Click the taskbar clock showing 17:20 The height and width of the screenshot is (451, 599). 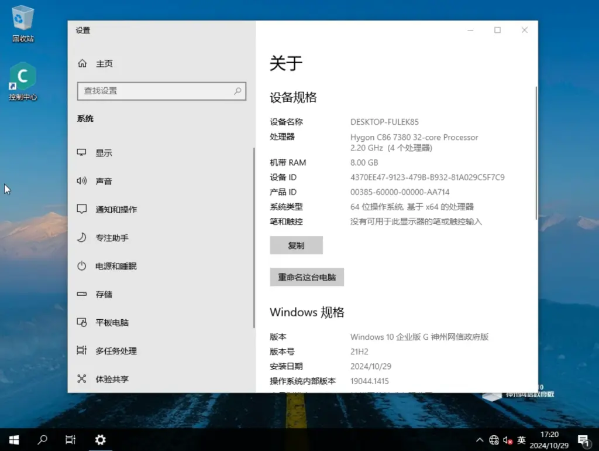(549, 439)
